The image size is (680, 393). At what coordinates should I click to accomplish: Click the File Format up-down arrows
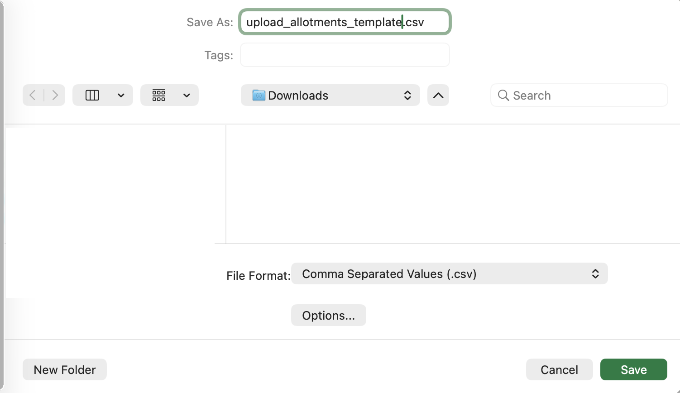pyautogui.click(x=595, y=274)
